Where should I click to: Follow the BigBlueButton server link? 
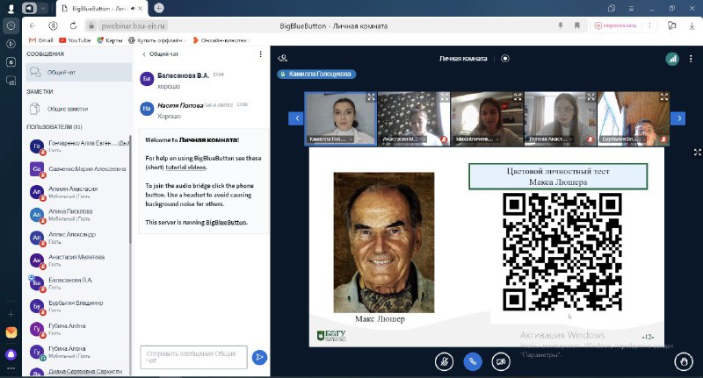click(227, 222)
